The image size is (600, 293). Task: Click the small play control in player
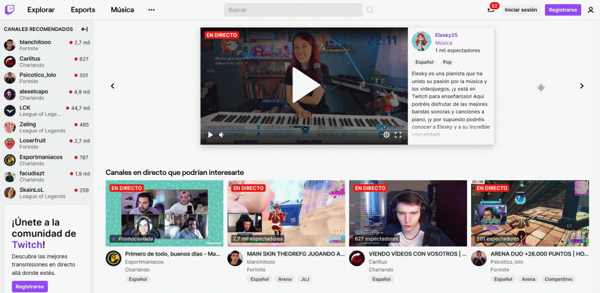(x=210, y=135)
